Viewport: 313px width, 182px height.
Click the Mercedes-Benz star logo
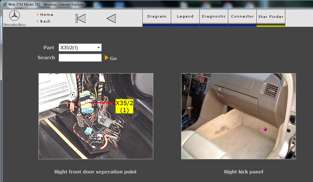click(14, 16)
